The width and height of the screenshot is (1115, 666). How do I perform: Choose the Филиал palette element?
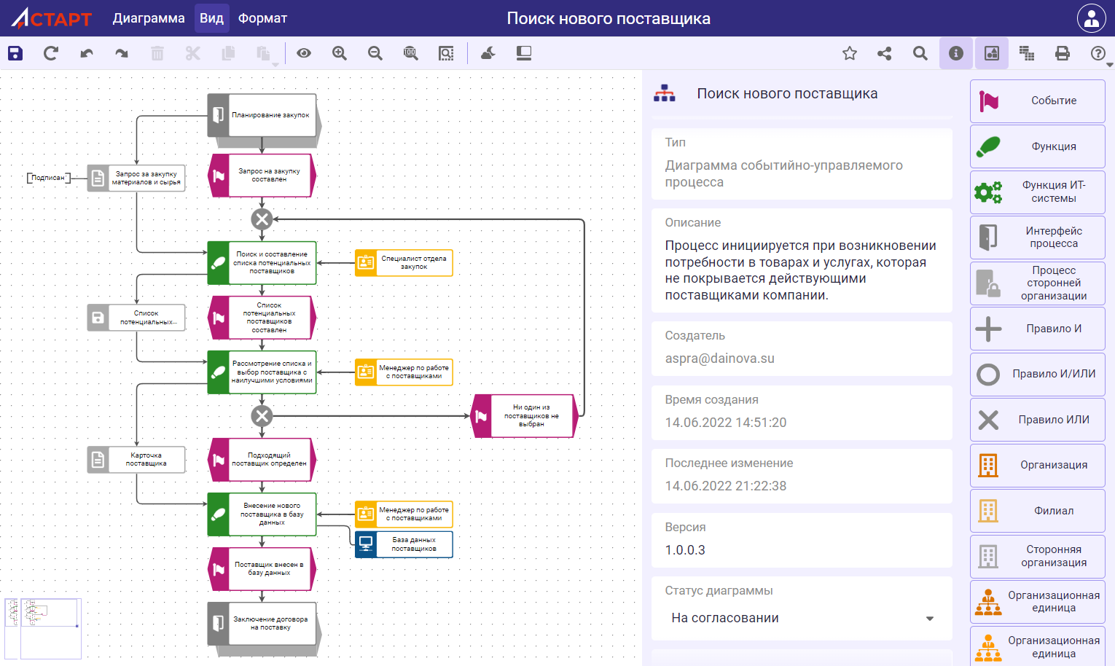click(1038, 511)
